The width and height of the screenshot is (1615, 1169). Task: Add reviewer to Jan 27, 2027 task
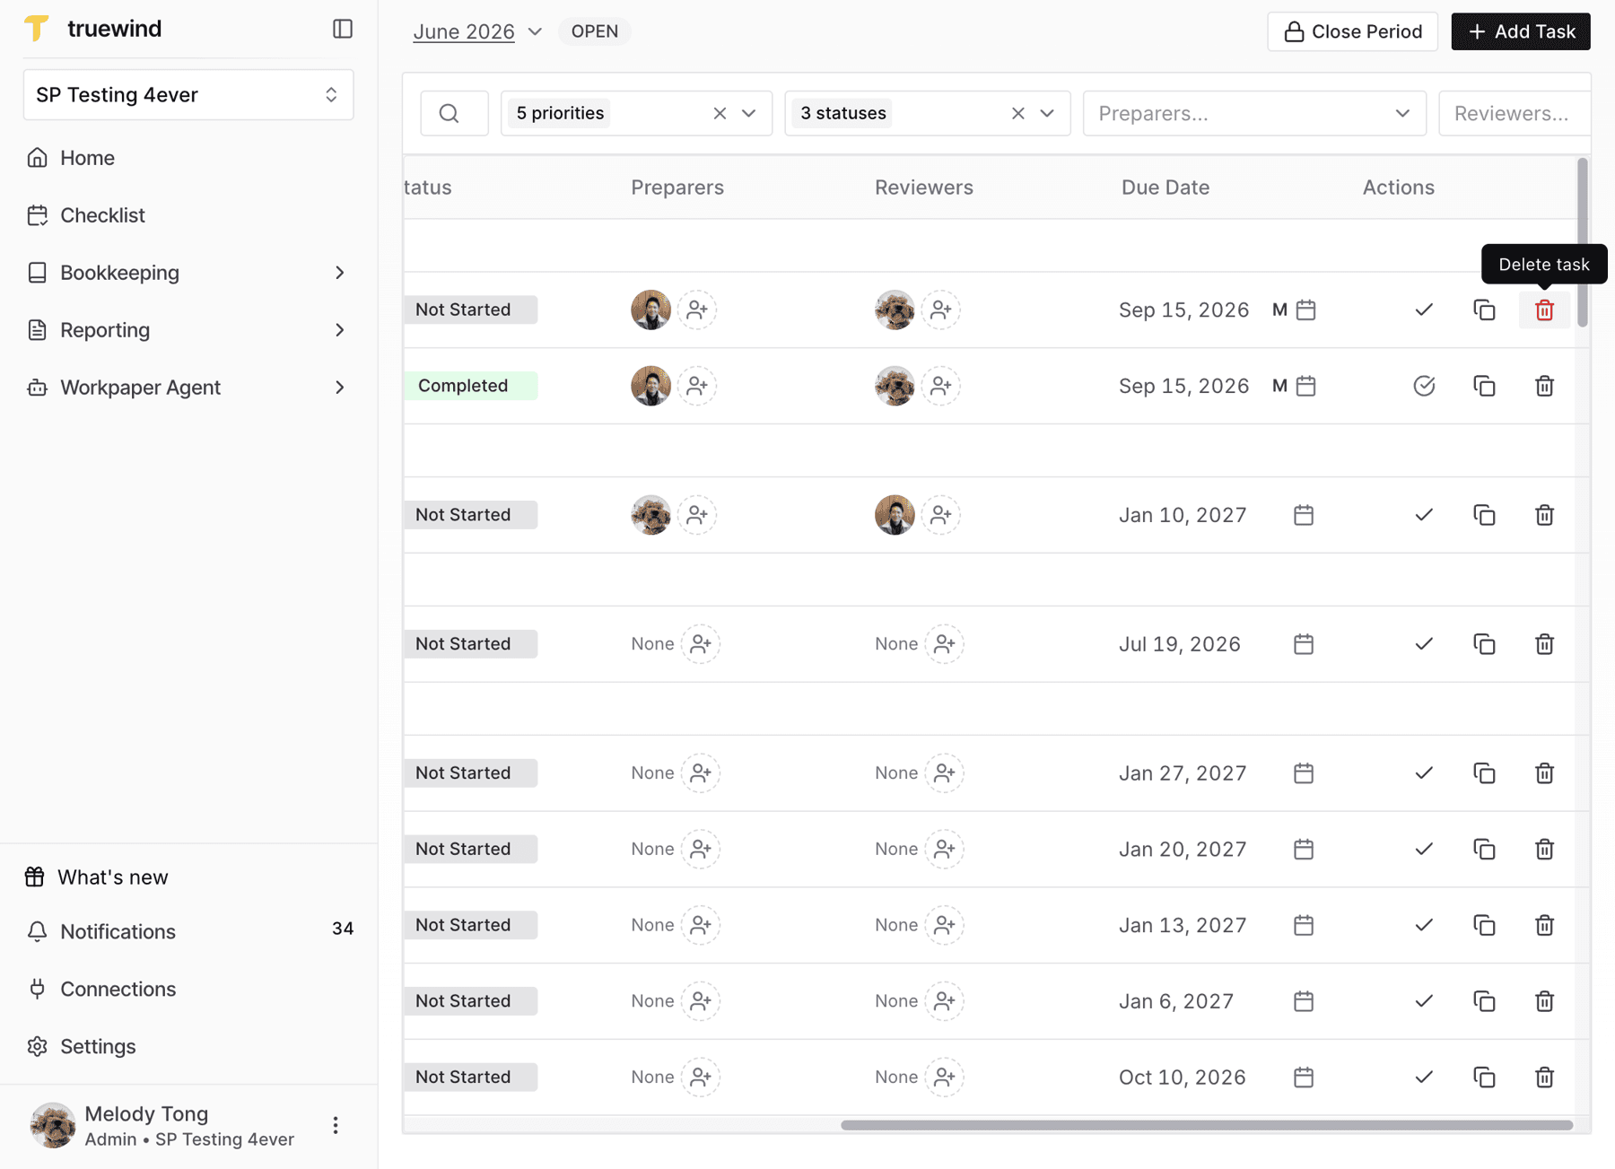(945, 773)
